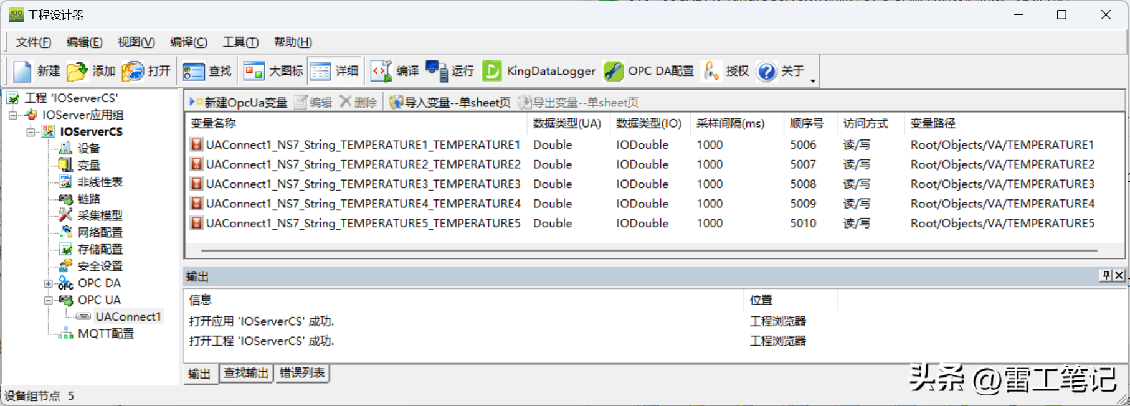Viewport: 1130px width, 406px height.
Task: Switch to 详细 list view mode
Action: pyautogui.click(x=320, y=72)
